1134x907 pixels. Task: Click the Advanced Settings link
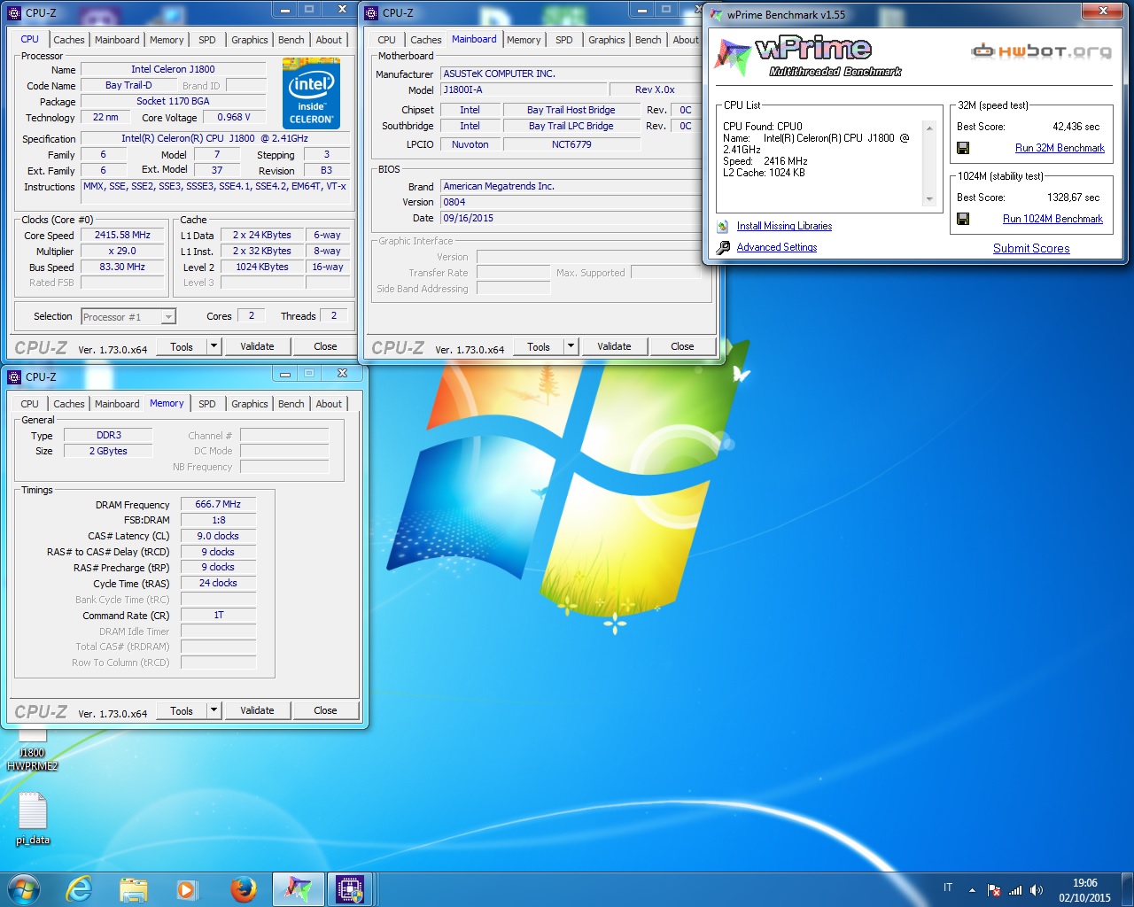tap(777, 247)
